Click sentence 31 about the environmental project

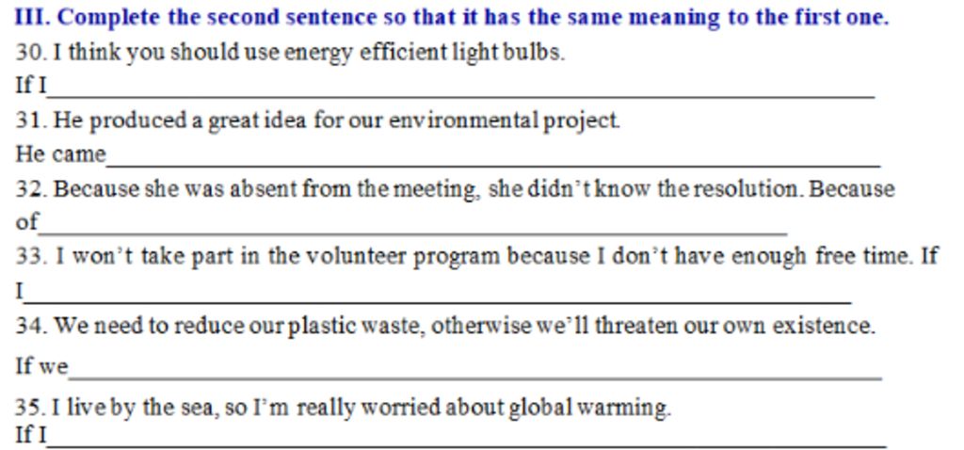point(318,121)
